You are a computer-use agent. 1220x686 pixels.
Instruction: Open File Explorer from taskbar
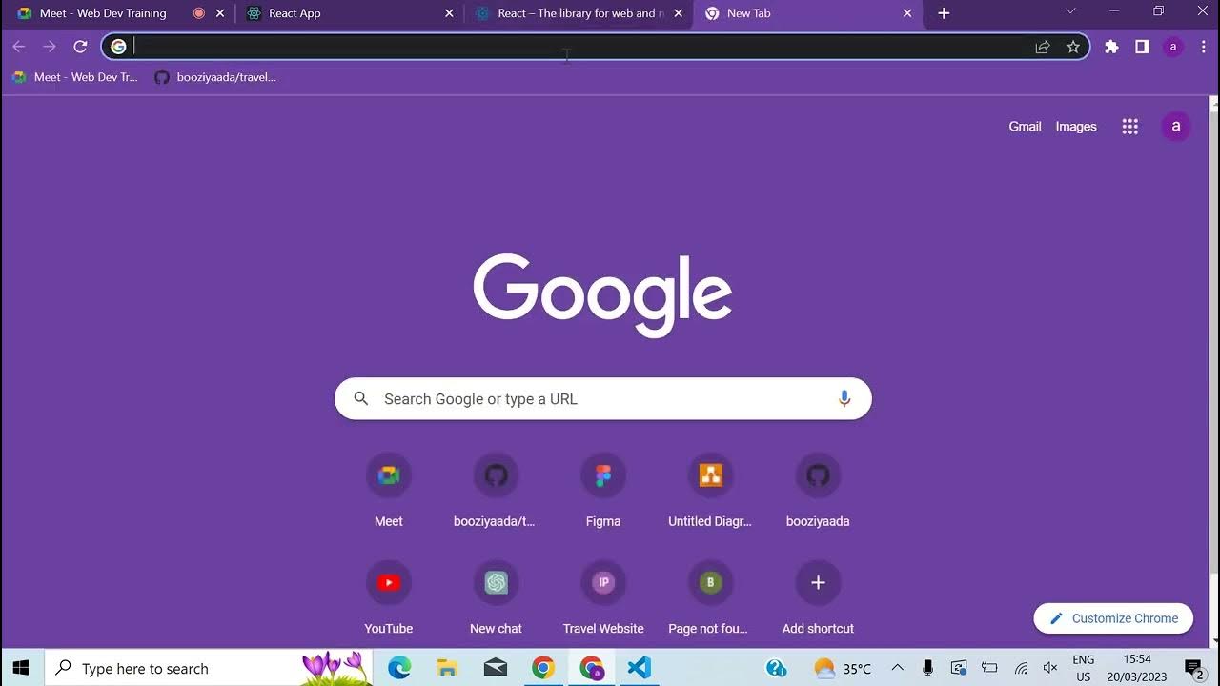click(447, 668)
